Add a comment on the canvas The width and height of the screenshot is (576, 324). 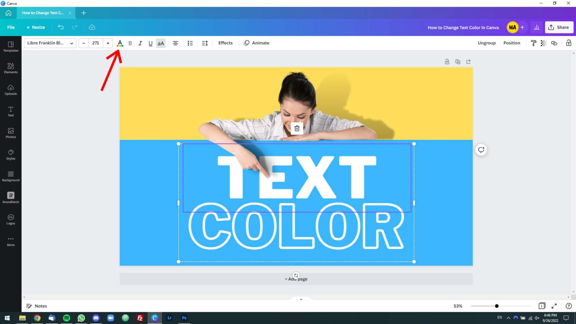pyautogui.click(x=481, y=150)
